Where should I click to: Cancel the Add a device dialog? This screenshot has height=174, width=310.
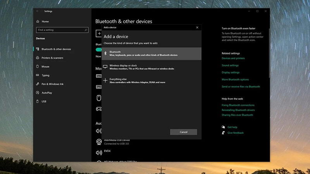point(183,132)
